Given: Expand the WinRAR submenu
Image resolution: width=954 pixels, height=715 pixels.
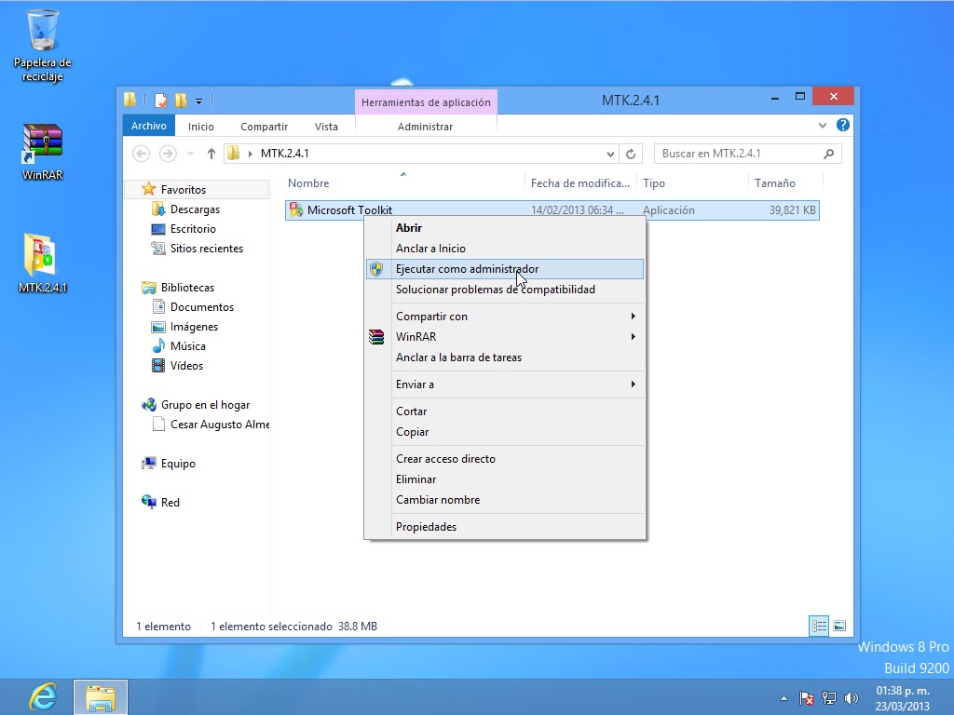Looking at the screenshot, I should (505, 337).
